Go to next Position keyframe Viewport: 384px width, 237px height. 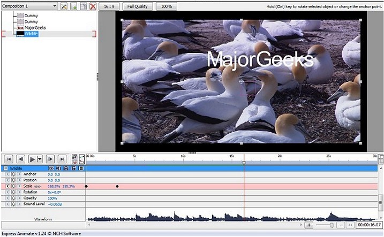[x=19, y=180]
